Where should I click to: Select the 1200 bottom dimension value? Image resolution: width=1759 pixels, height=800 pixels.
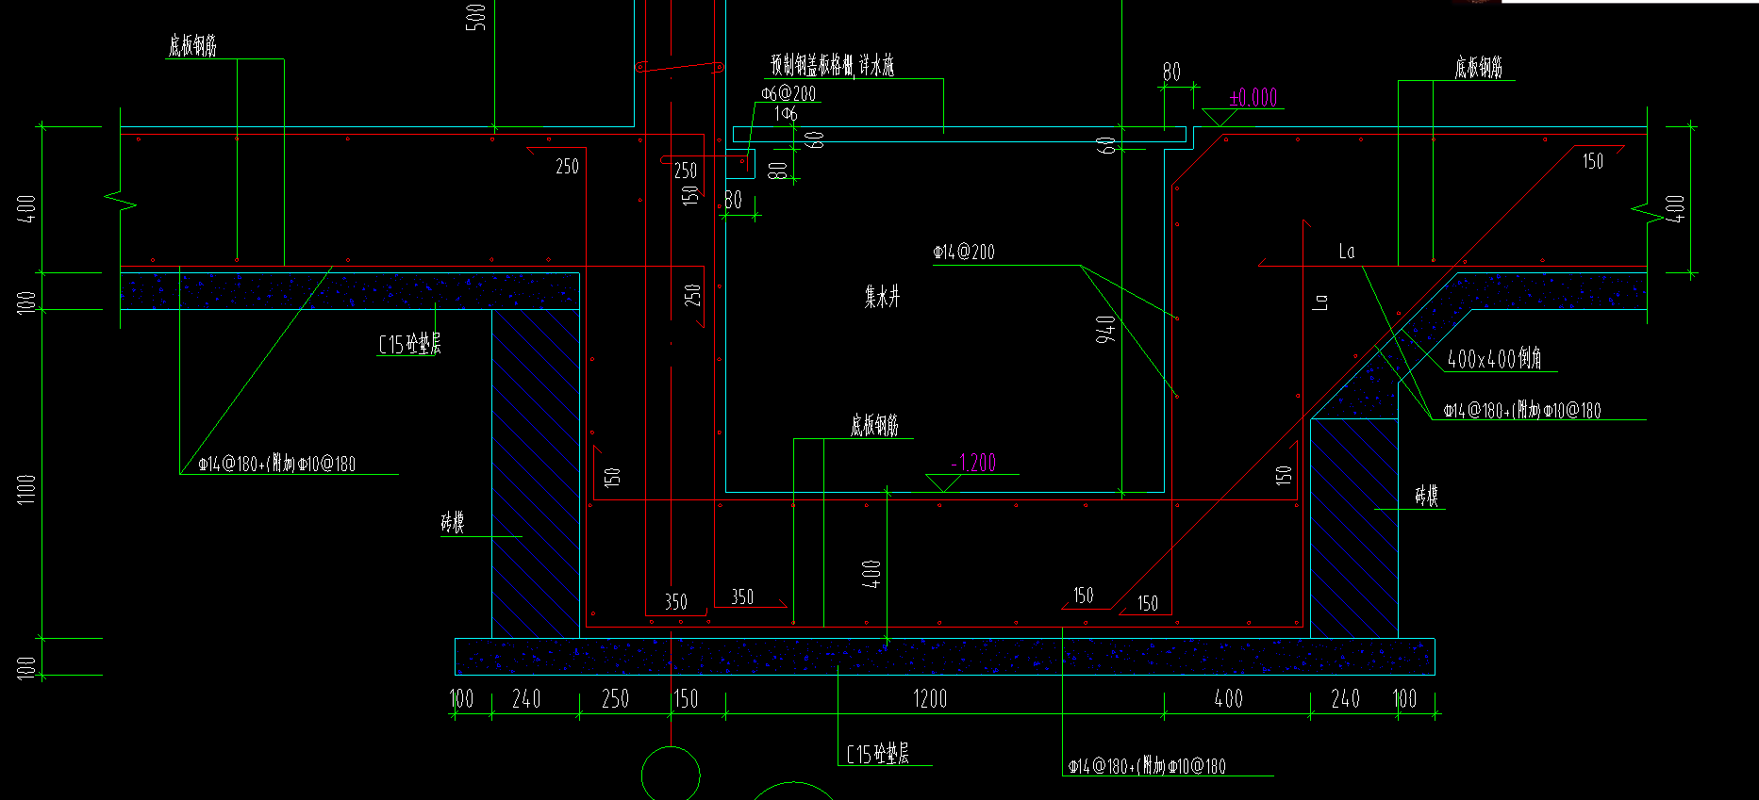930,699
